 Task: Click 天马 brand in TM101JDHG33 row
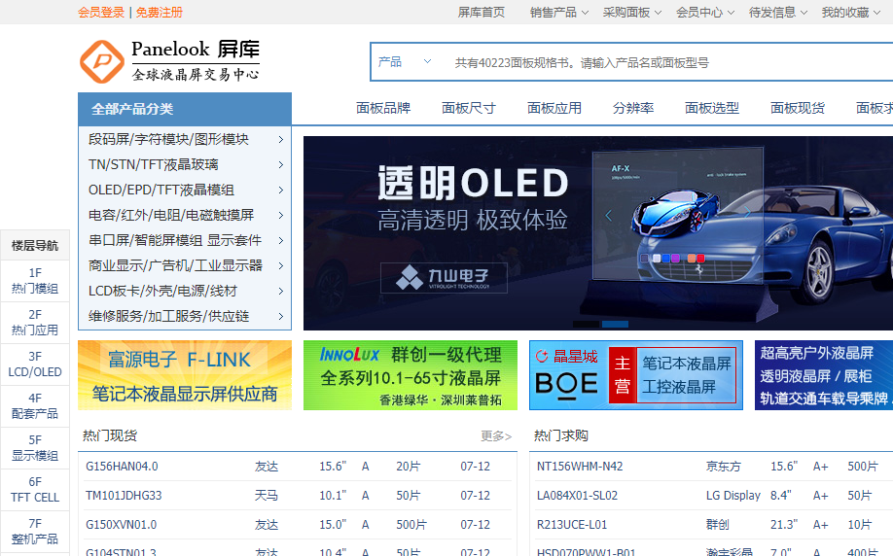pos(267,496)
